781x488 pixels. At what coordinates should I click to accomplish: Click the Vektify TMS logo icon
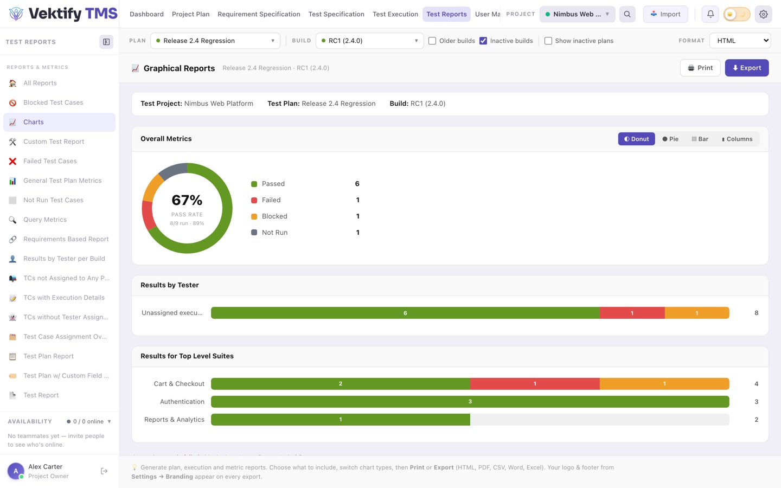(16, 14)
